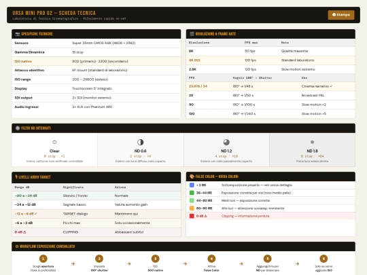Click the arrow between steps 1 and 2
The image size is (367, 275).
click(x=73, y=263)
